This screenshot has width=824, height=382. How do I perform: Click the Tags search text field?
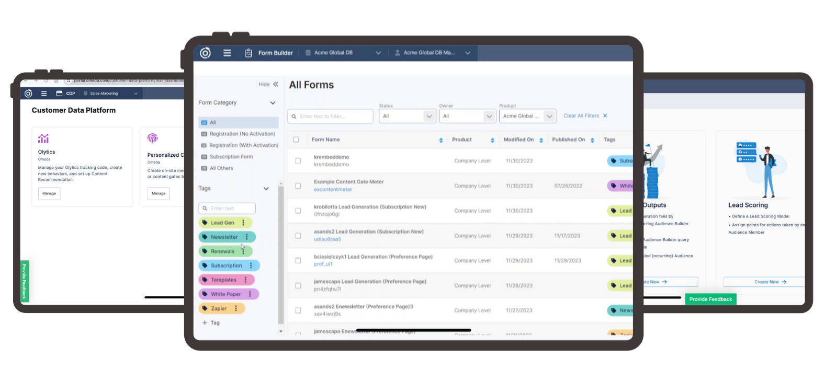tap(227, 209)
